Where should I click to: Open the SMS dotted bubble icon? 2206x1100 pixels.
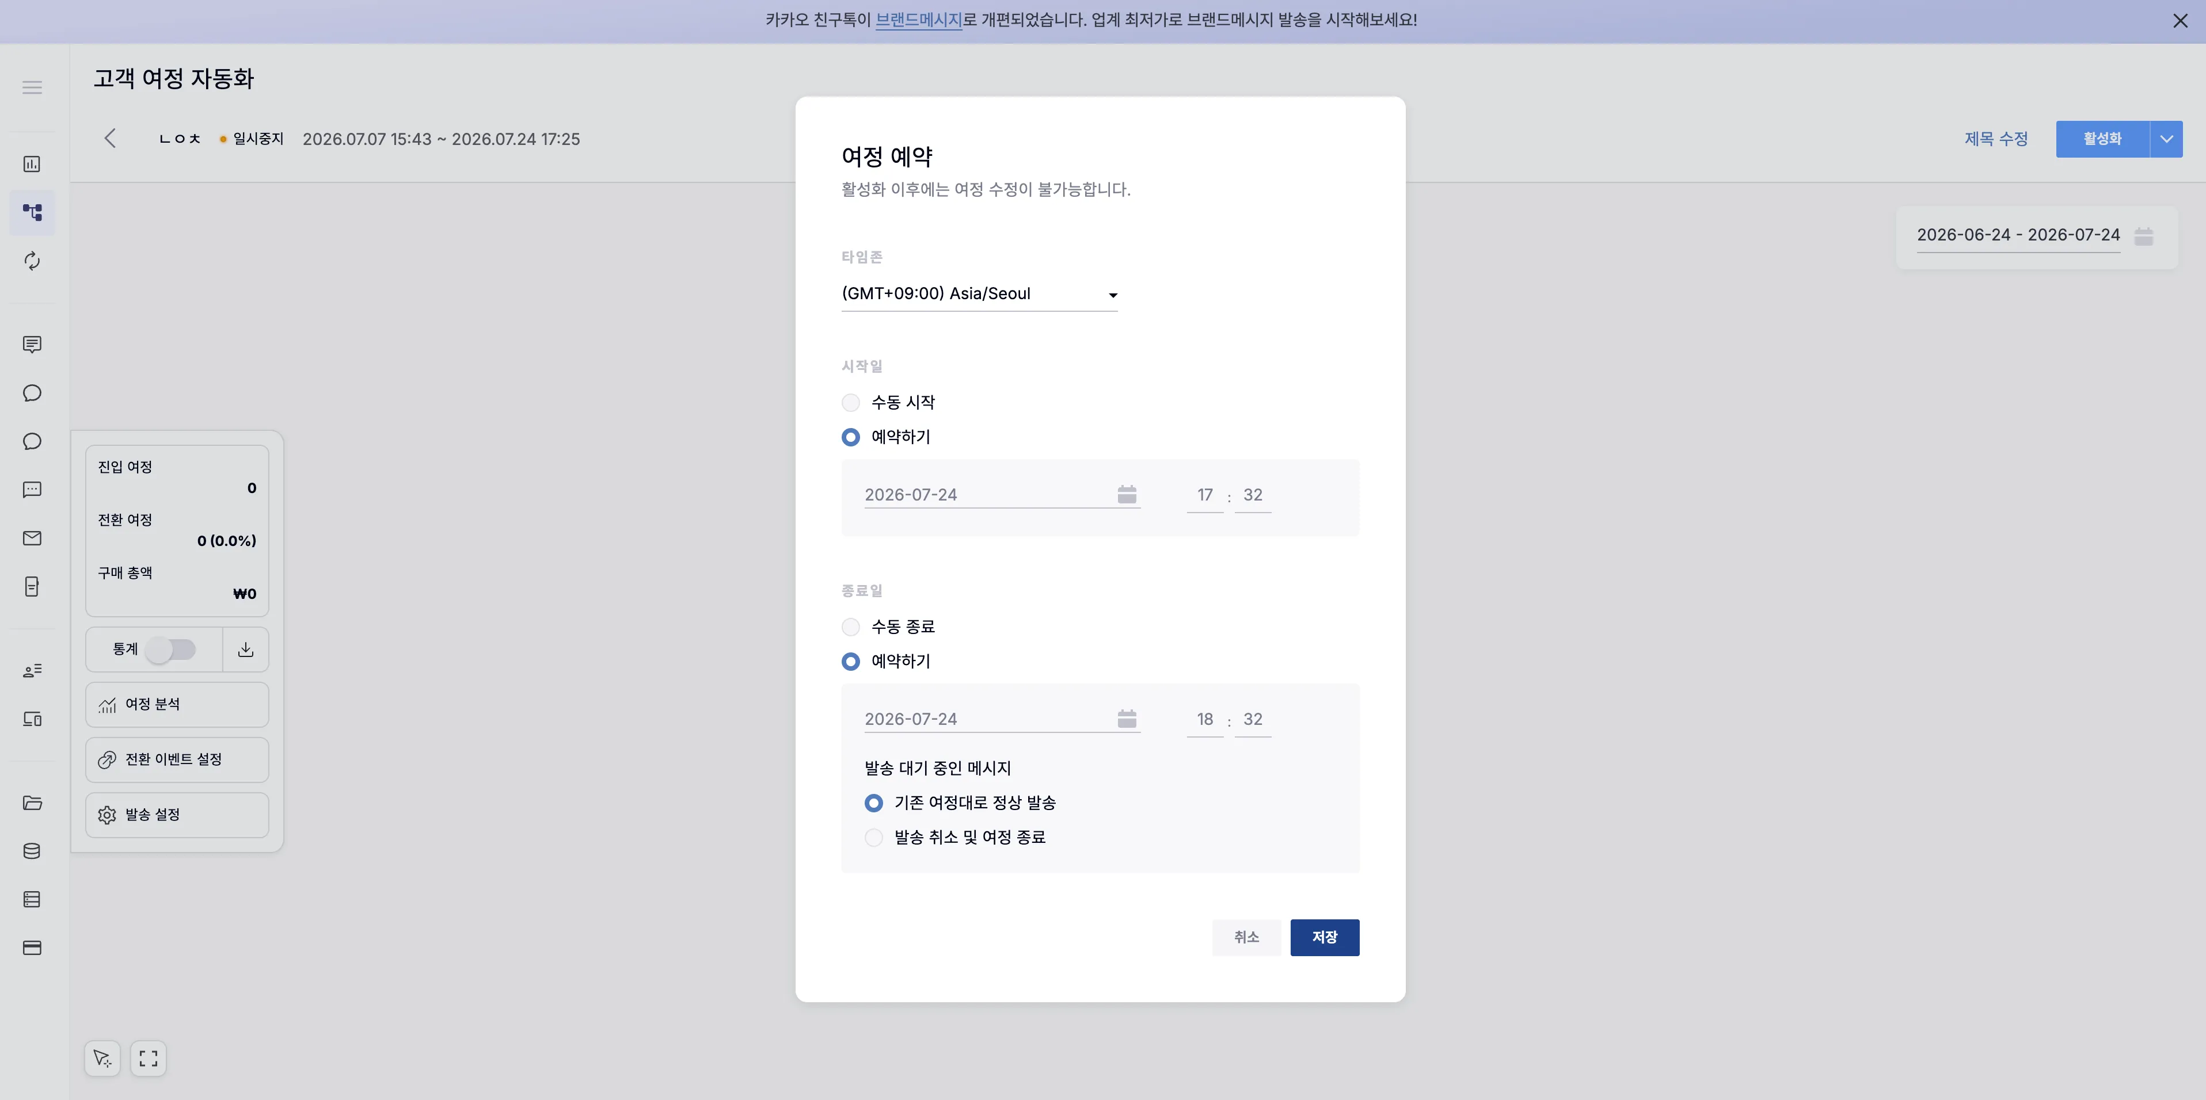[x=32, y=490]
